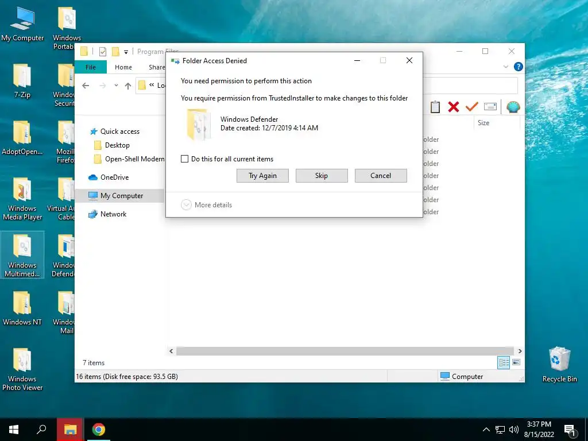Open the Home ribbon tab

click(123, 67)
